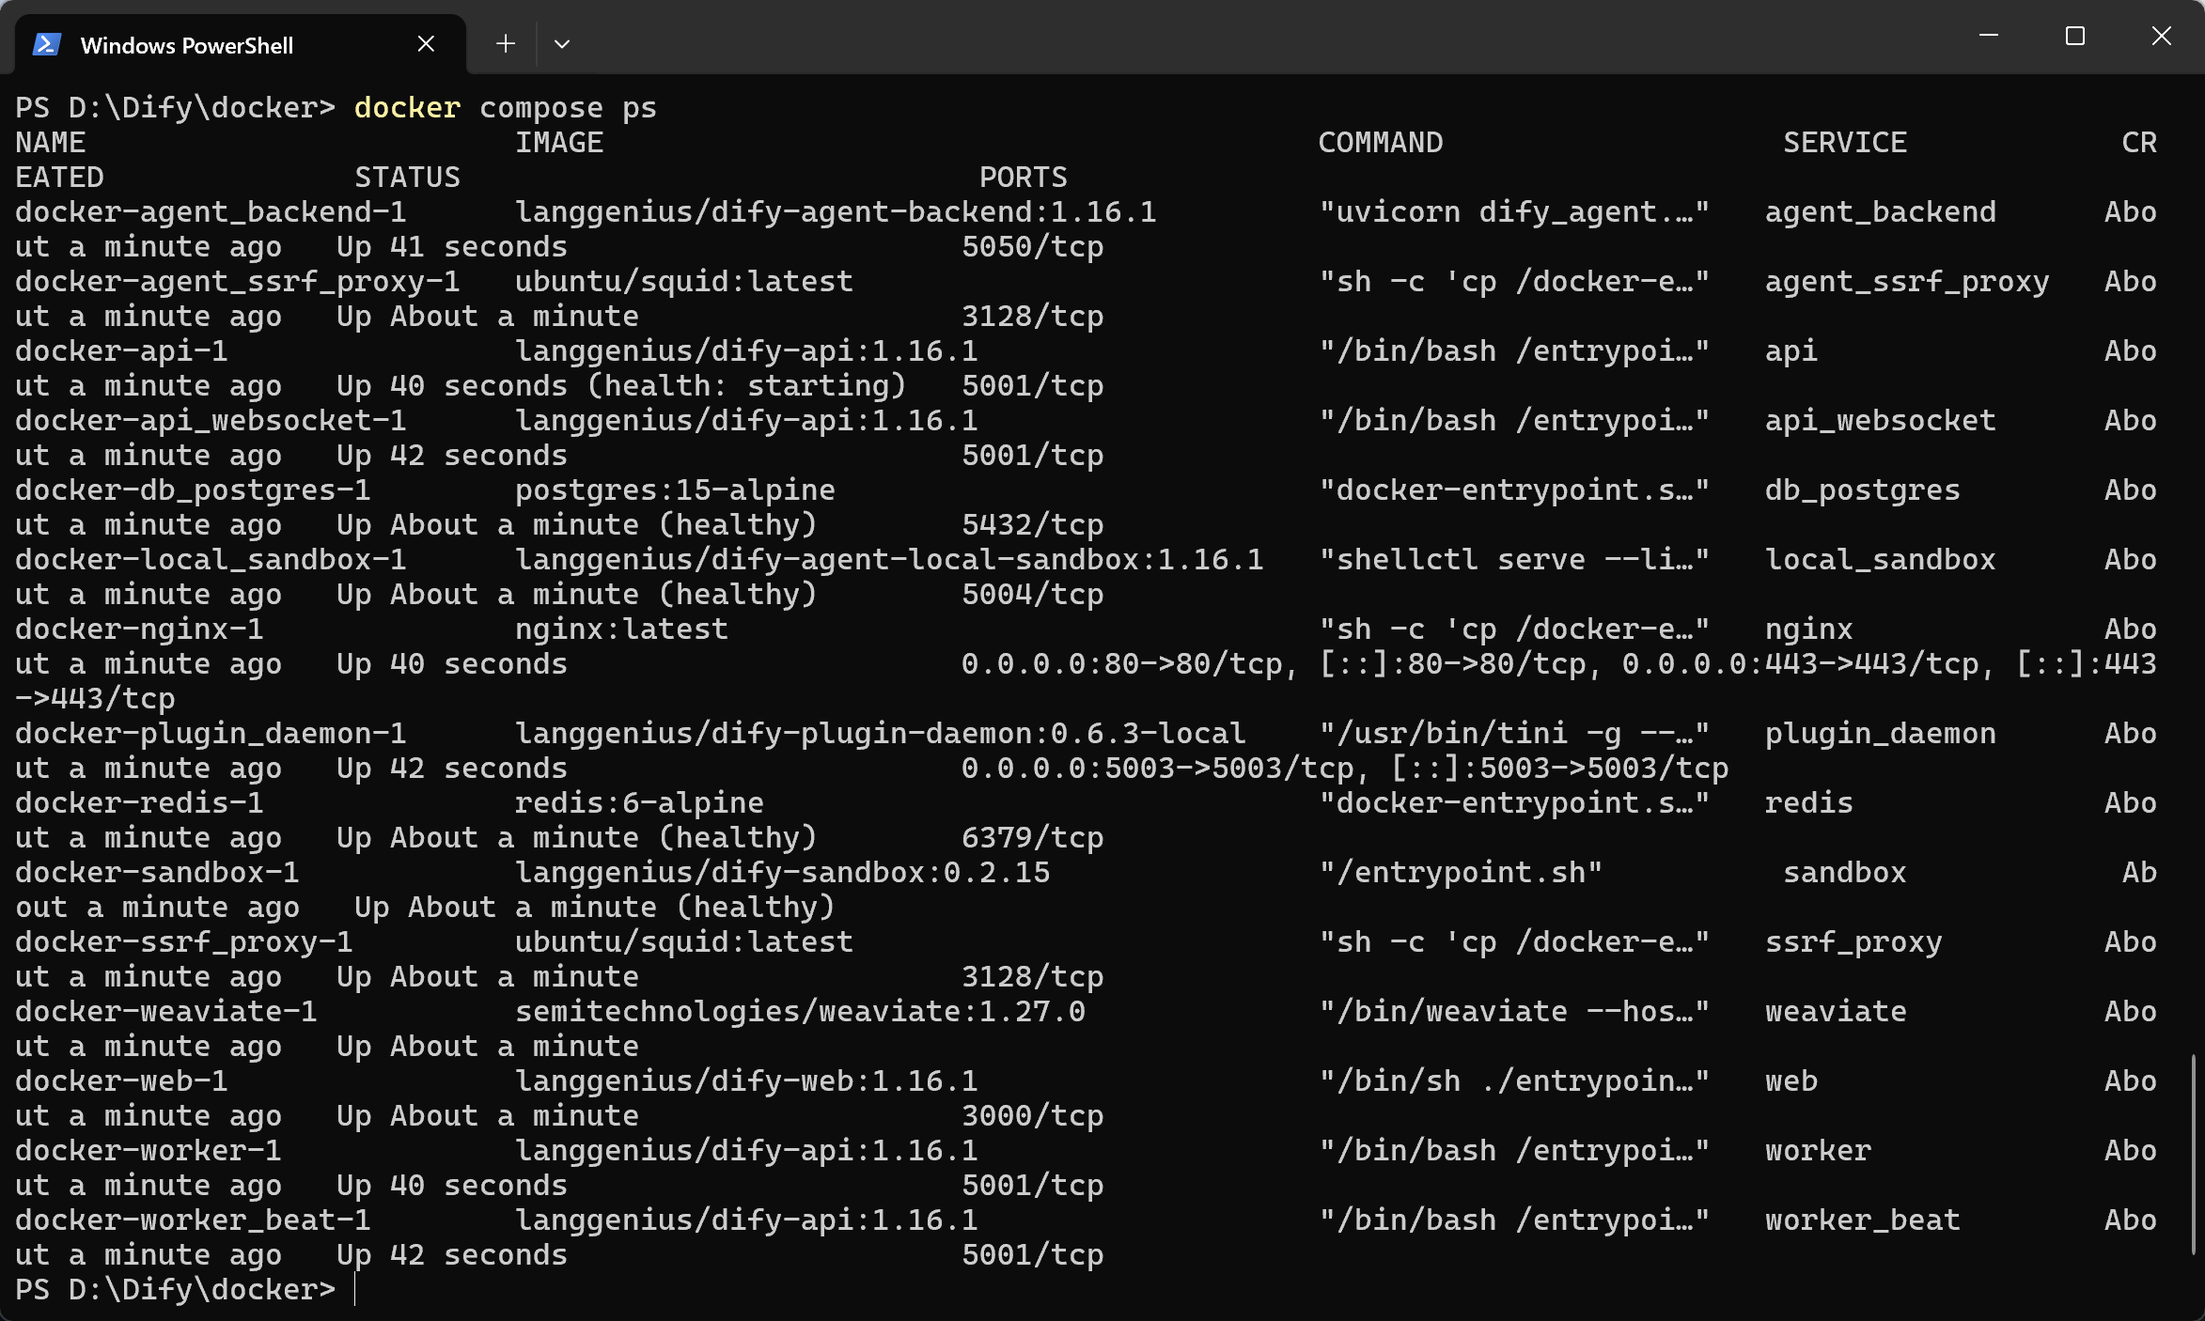Click the "shellctl serve --li…" command text
Screen dimensions: 2205x1321
click(x=1514, y=560)
